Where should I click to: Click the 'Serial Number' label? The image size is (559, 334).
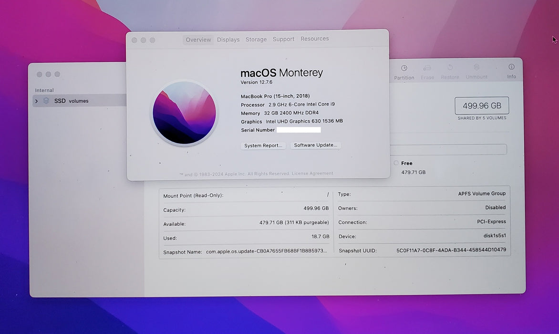coord(258,130)
